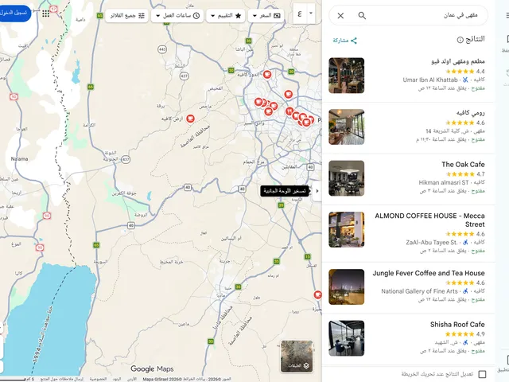The height and width of the screenshot is (382, 509).
Task: Clear the search with the X icon
Action: click(x=340, y=16)
